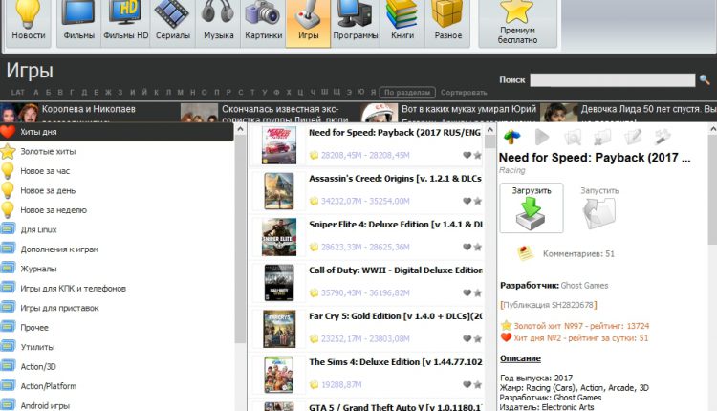Viewport: 717px width, 411px height.
Task: Click Assassin's Creed cover thumbnail
Action: click(x=279, y=191)
